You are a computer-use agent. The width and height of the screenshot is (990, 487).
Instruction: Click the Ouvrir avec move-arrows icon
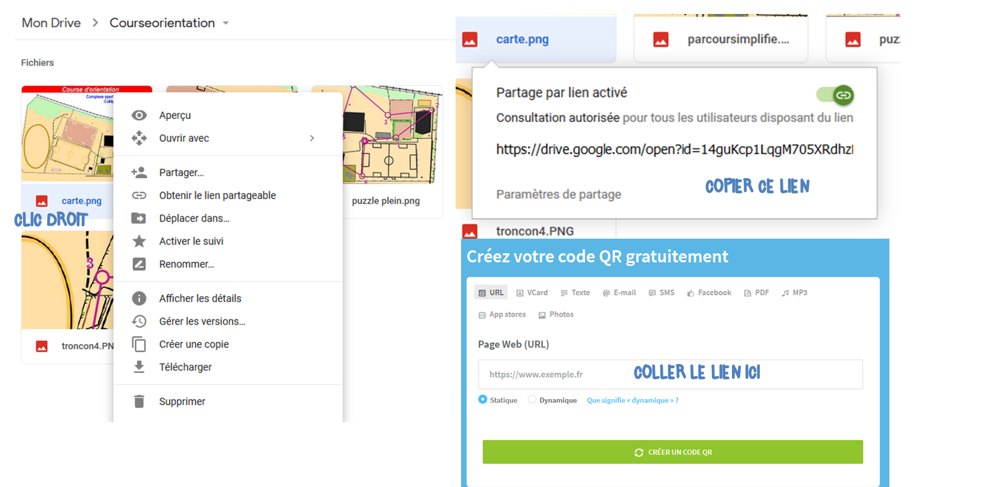[139, 138]
